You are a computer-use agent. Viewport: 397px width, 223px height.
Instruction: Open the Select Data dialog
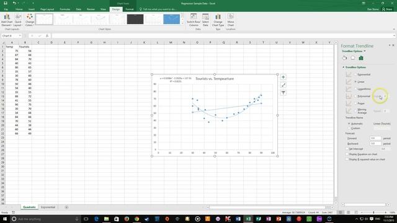point(205,20)
